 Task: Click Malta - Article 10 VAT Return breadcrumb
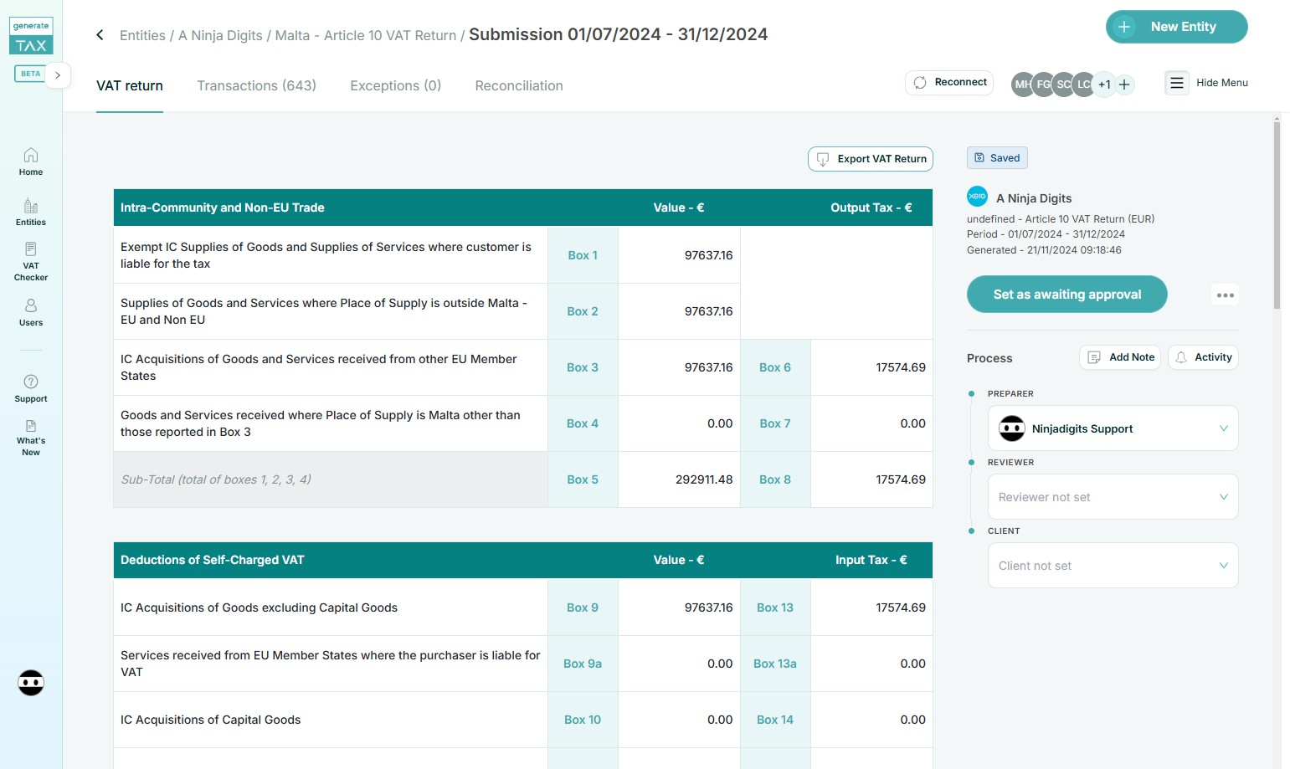[x=366, y=35]
